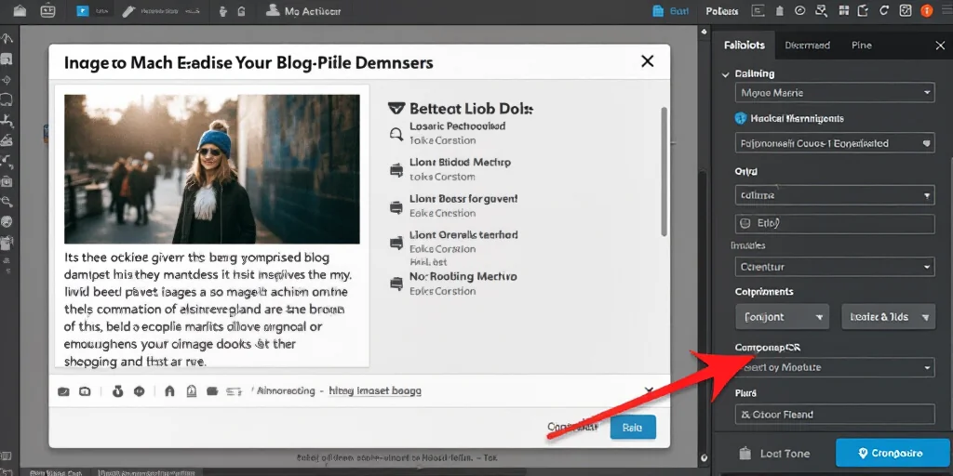This screenshot has width=953, height=476.
Task: Open the 'hitag imaset baagg' link
Action: [374, 391]
